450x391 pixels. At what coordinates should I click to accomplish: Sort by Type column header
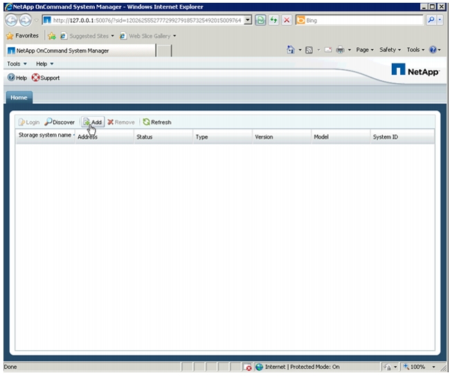pos(223,137)
